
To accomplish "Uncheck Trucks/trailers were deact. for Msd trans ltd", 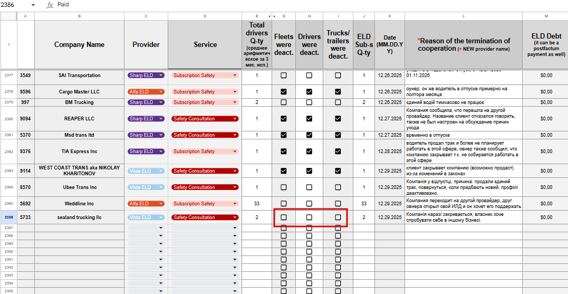I will tap(338, 135).
